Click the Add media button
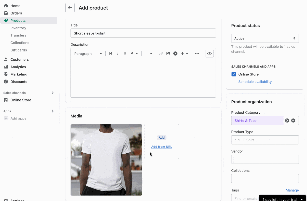 click(162, 137)
